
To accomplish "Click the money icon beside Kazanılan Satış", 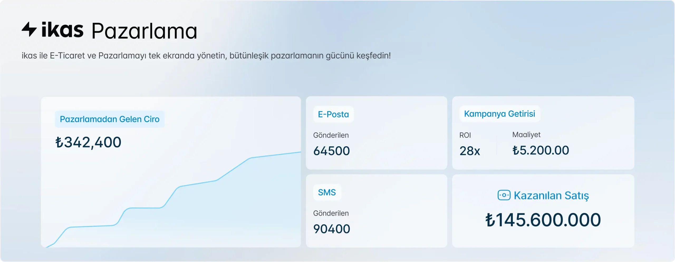I will (504, 195).
